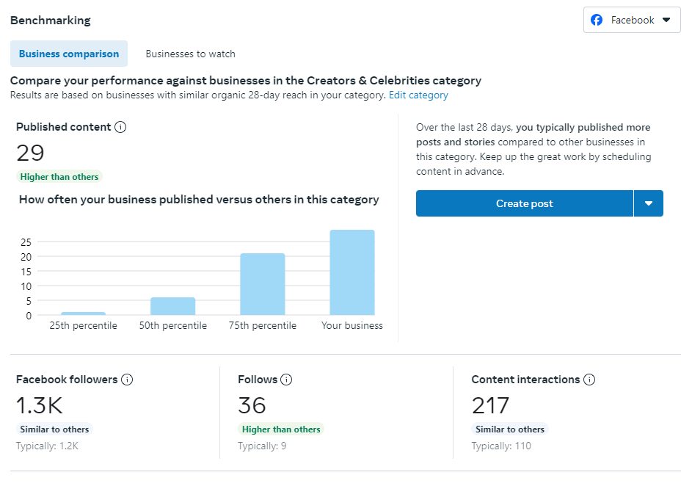The width and height of the screenshot is (692, 486).
Task: Click the 75th percentile bar
Action: [x=263, y=285]
